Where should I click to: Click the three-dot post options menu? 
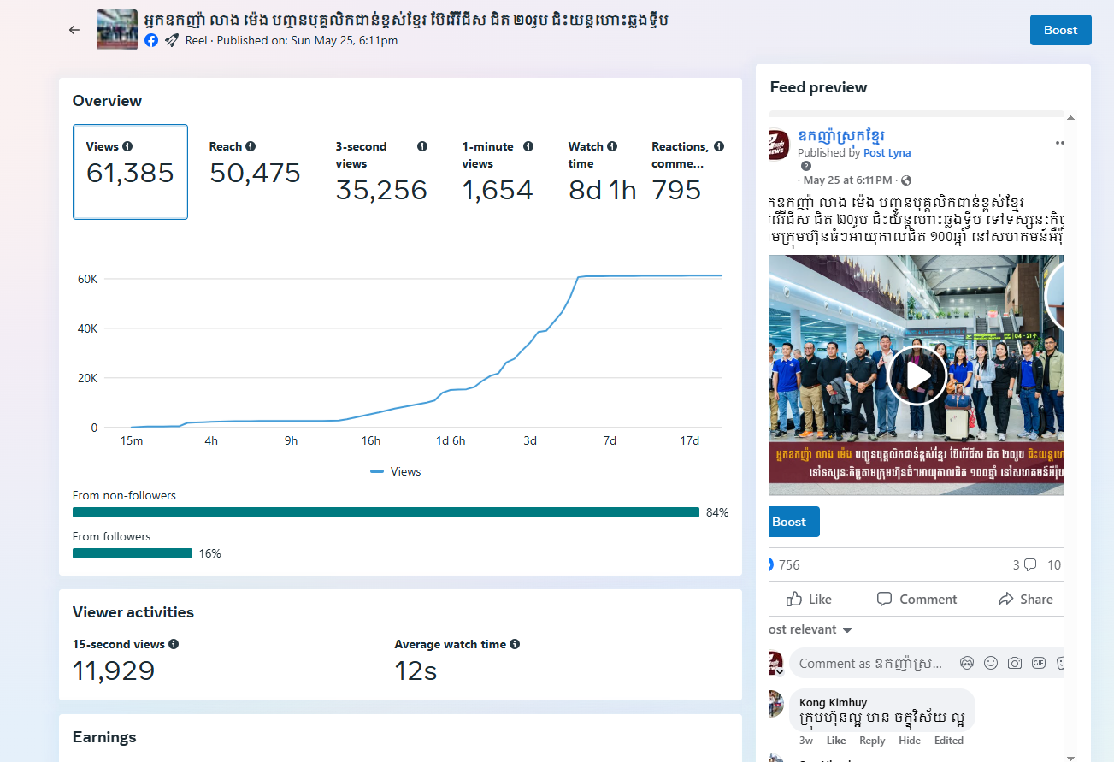[x=1059, y=143]
